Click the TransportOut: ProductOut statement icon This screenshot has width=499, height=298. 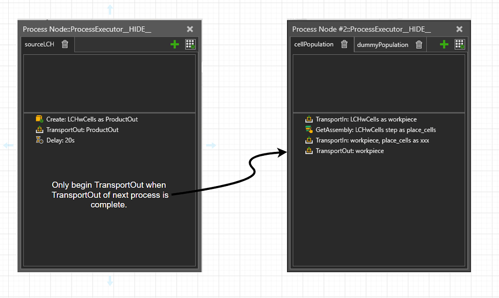click(x=39, y=130)
